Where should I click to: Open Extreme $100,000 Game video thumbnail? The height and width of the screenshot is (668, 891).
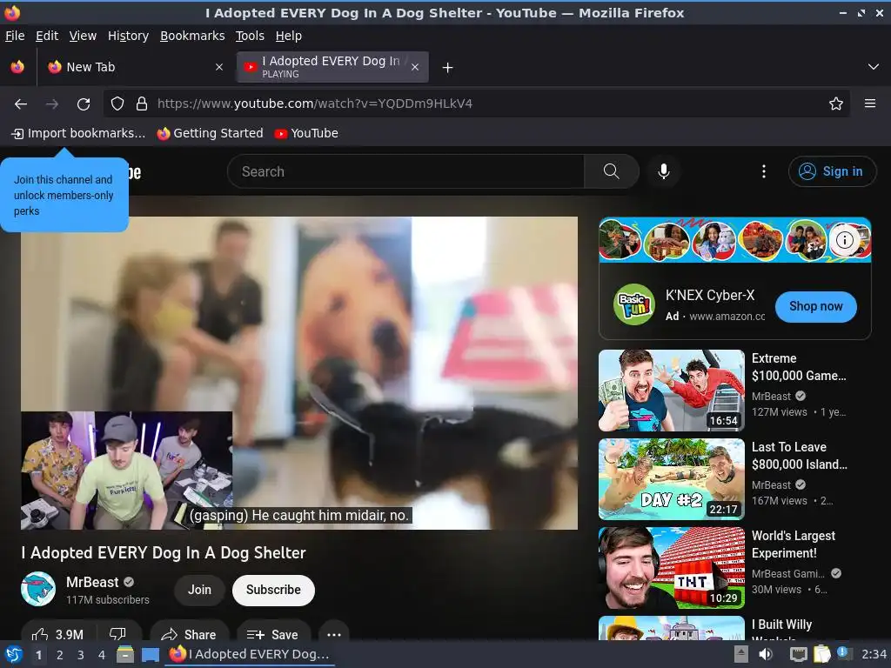coord(671,391)
